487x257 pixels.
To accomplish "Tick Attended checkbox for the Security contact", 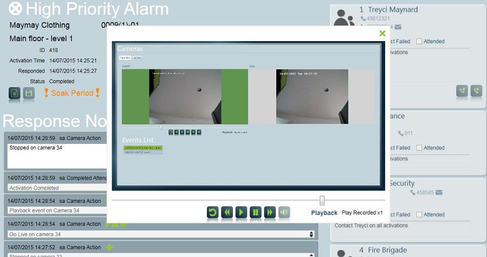I will pyautogui.click(x=419, y=214).
